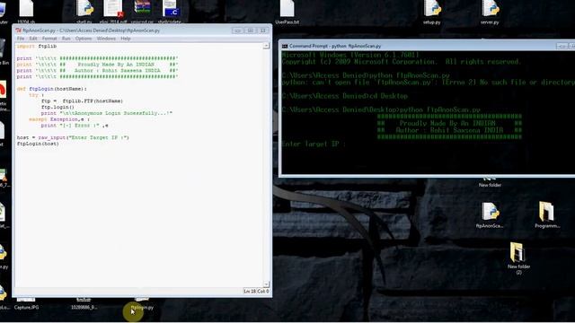Open the Options menu in IDLE
This screenshot has height=323, width=575.
tap(84, 39)
